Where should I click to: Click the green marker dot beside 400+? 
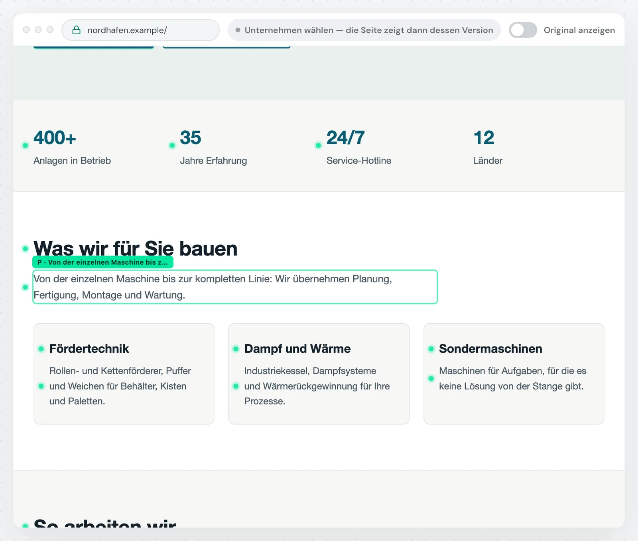(26, 146)
